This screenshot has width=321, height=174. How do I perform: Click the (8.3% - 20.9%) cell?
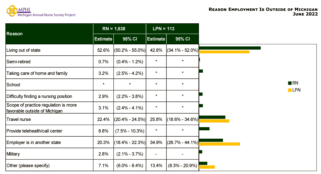click(x=183, y=165)
